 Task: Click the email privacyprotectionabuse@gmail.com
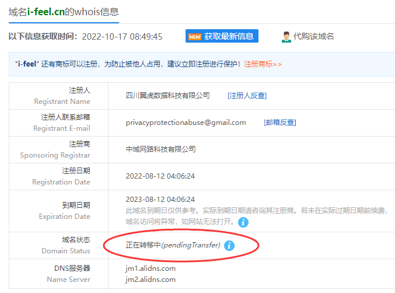pyautogui.click(x=186, y=123)
